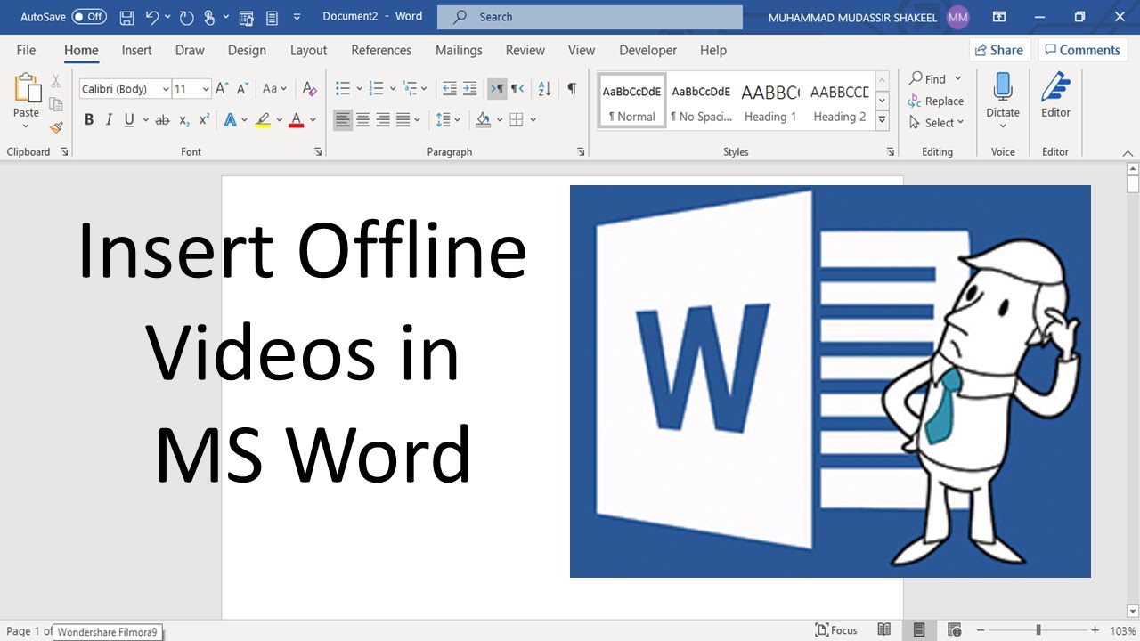Apply a multilevel list
Viewport: 1140px width, 641px height.
410,89
